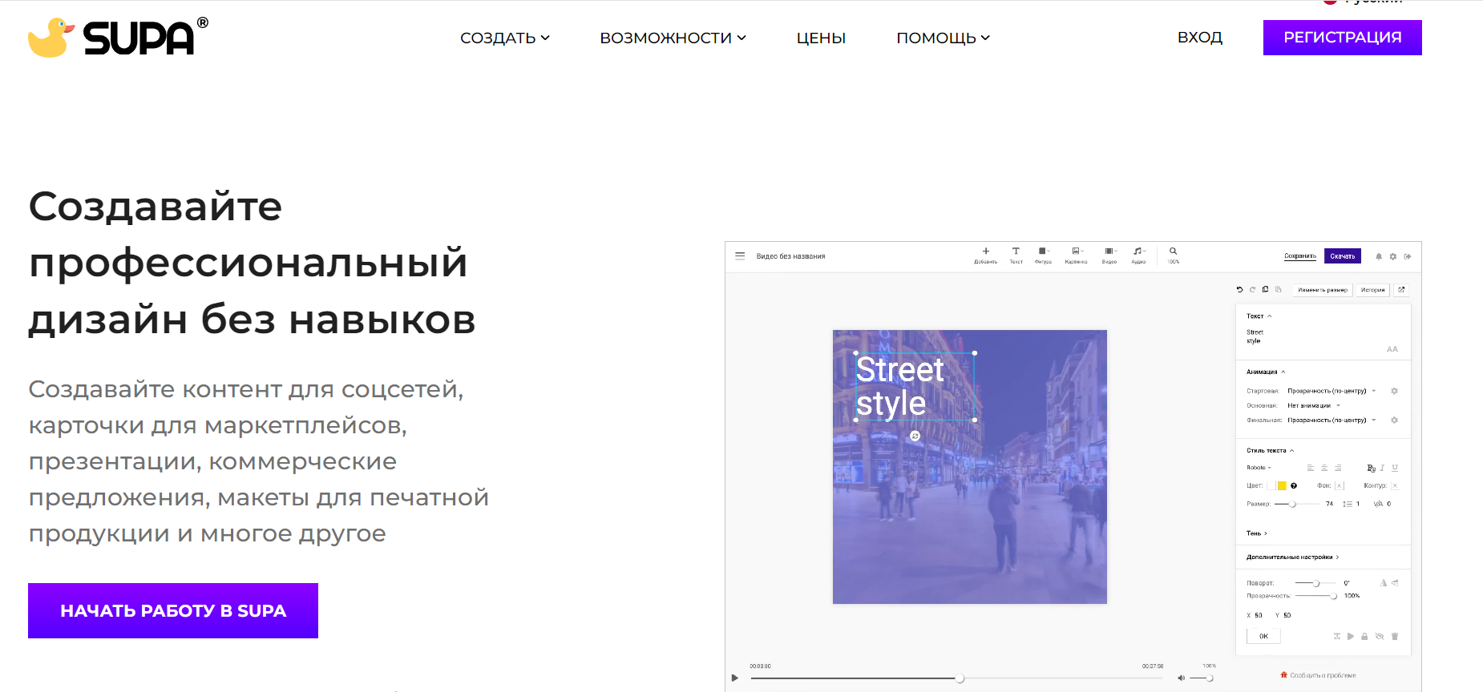
Task: Open the editor hamburger menu
Action: tap(740, 256)
